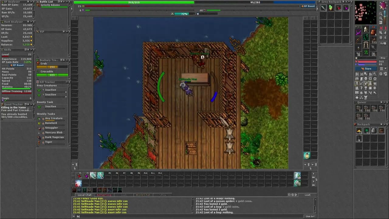Click the top right action bar item

click(x=297, y=175)
